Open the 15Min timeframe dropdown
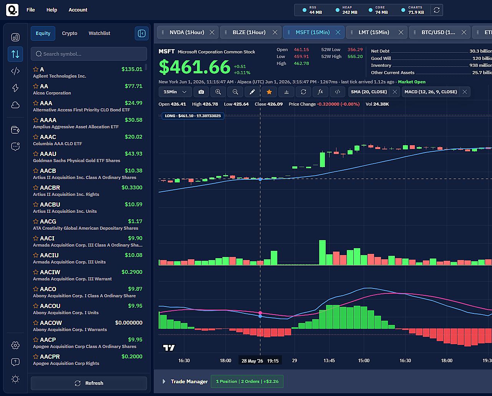 coord(175,92)
